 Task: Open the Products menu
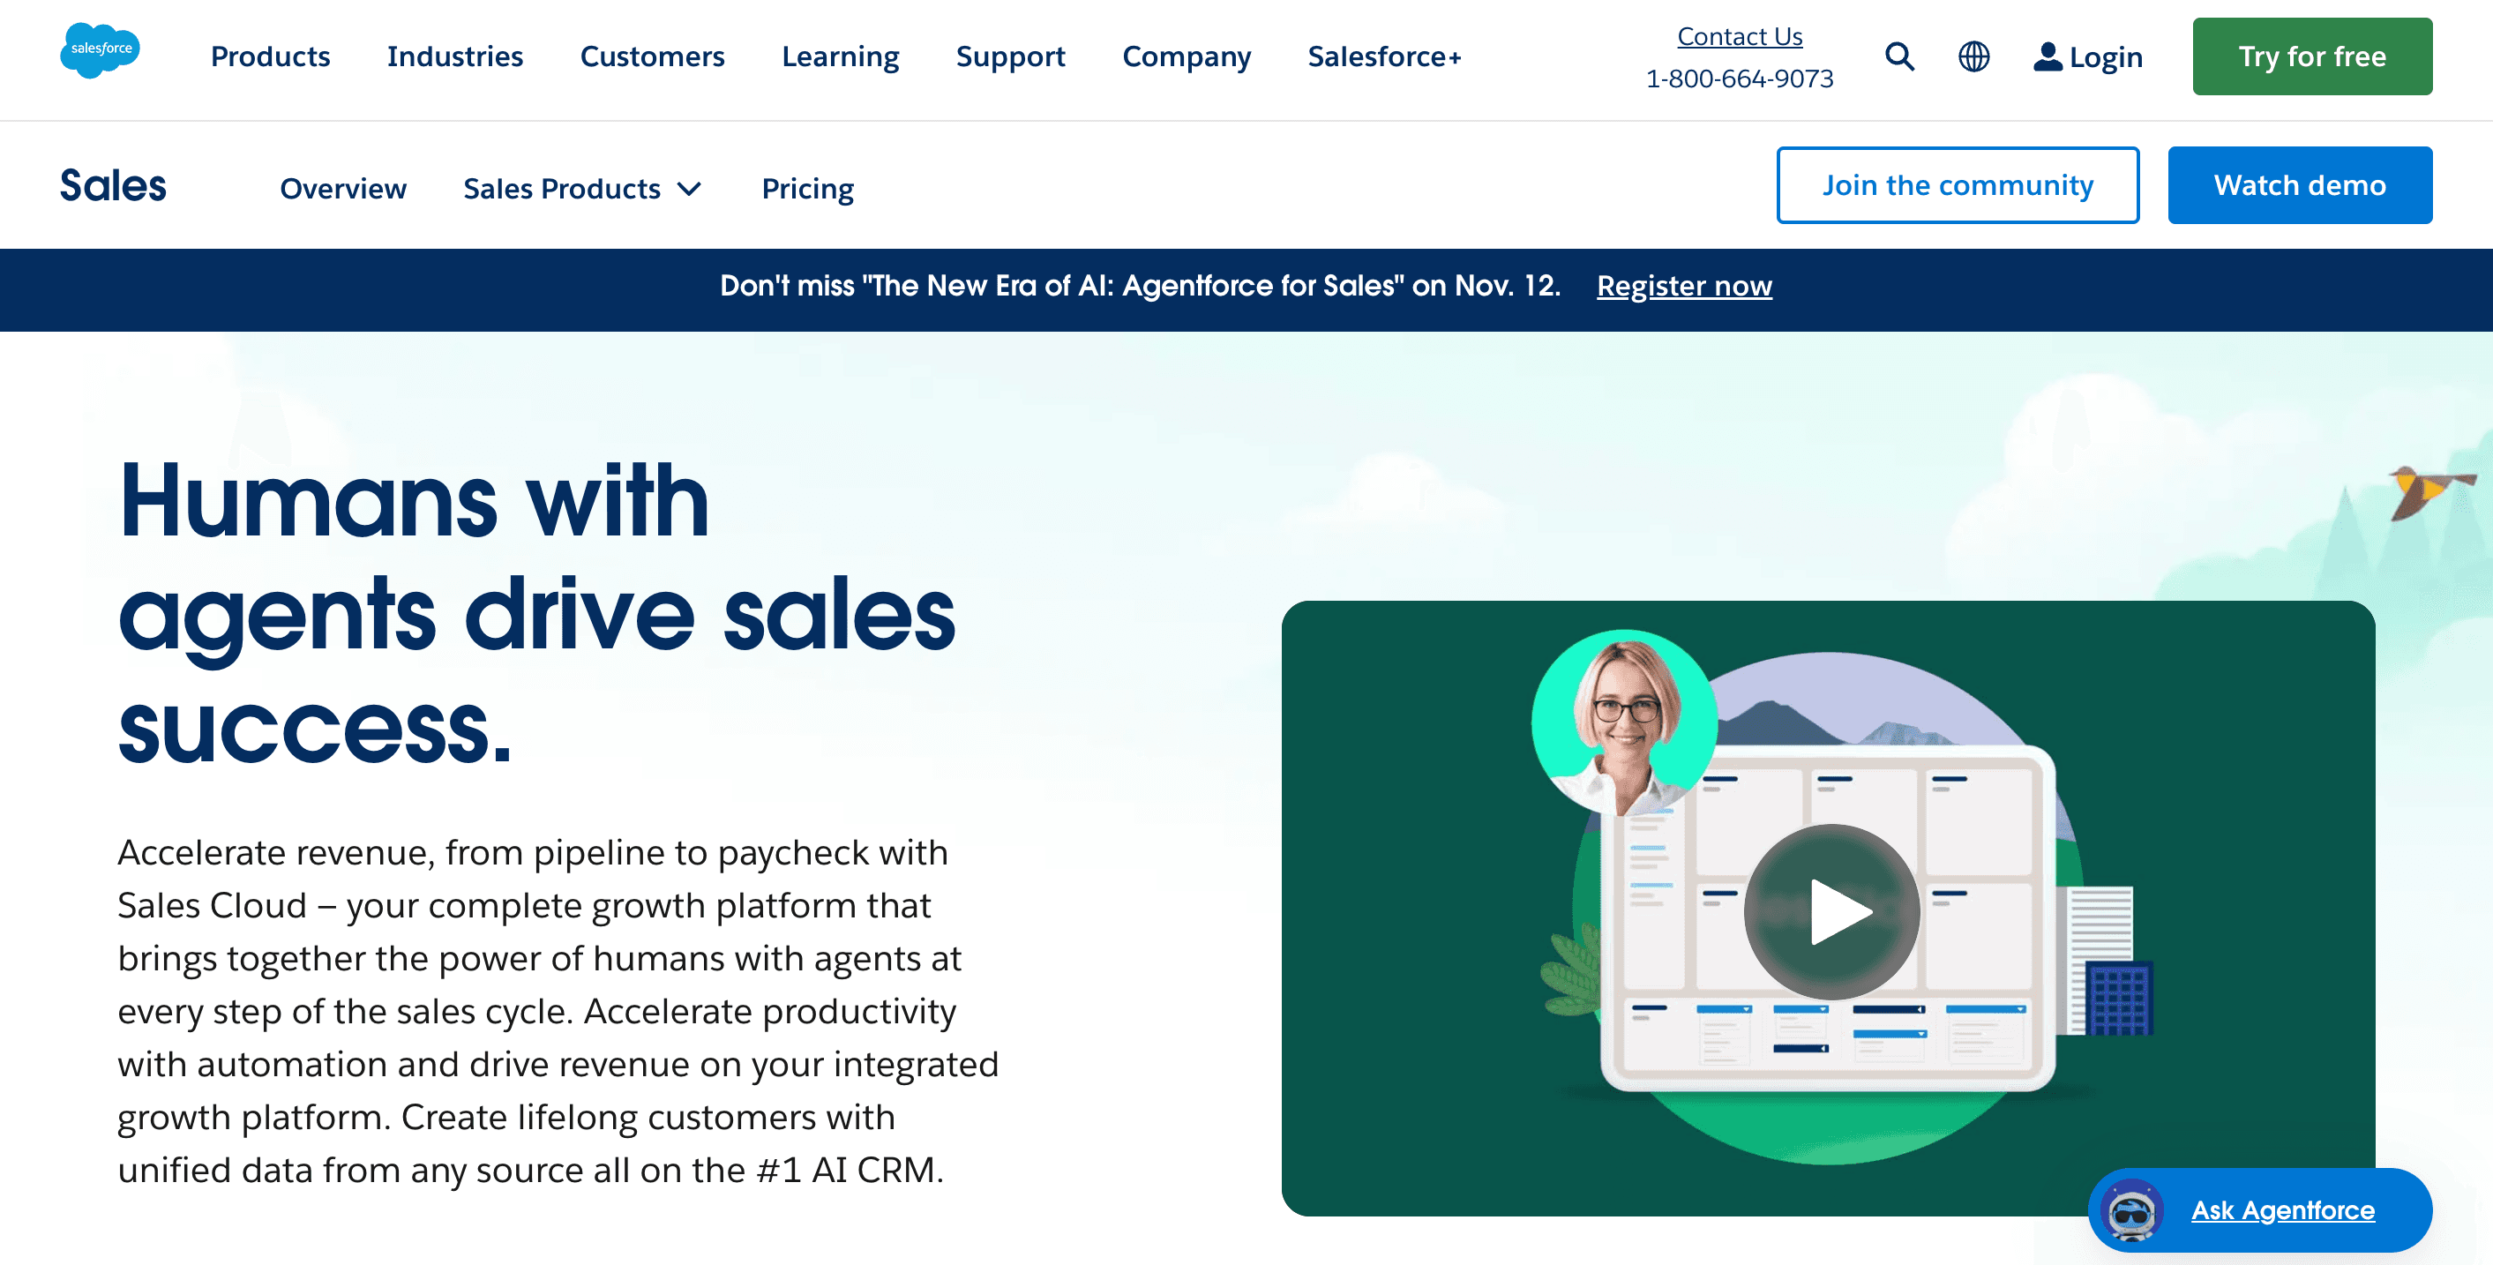point(270,56)
